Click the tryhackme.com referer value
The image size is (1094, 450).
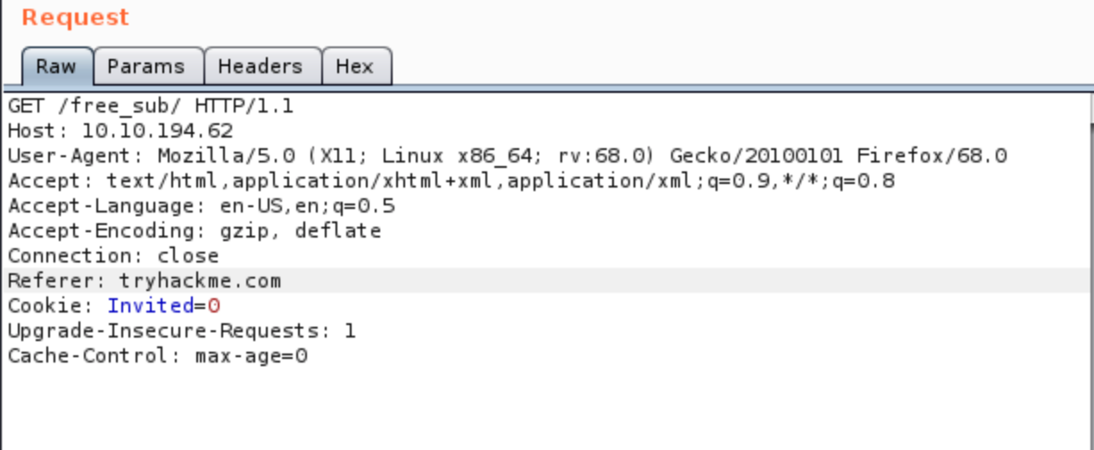[200, 281]
